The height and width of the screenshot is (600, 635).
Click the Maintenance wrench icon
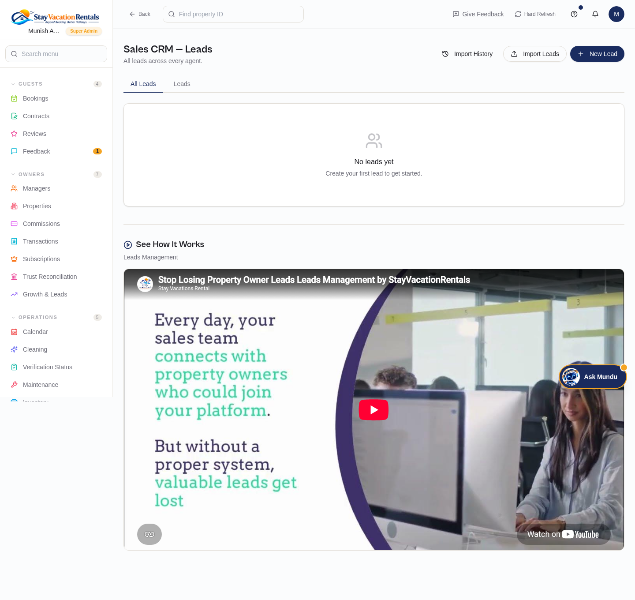14,385
